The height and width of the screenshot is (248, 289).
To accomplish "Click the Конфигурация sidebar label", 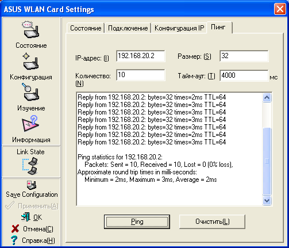I will click(x=31, y=77).
